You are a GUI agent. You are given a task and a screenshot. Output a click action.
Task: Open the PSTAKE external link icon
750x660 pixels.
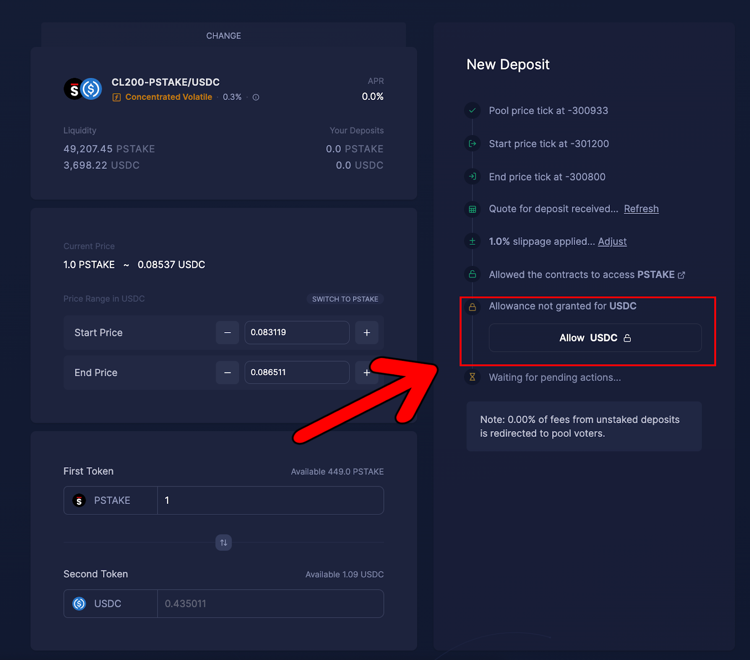[x=682, y=275]
